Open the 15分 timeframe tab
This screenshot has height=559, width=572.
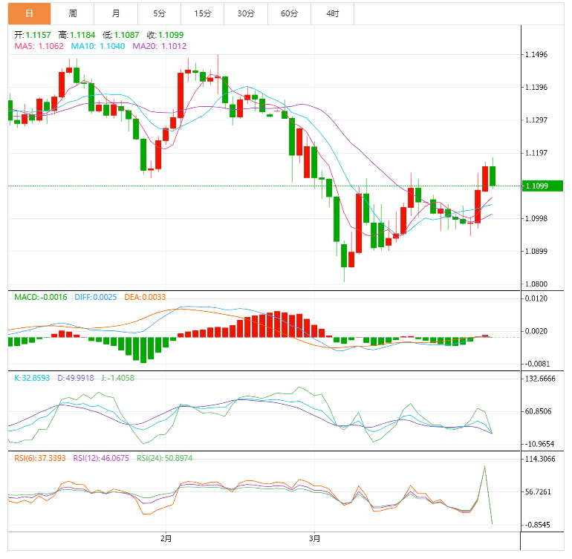pos(203,14)
